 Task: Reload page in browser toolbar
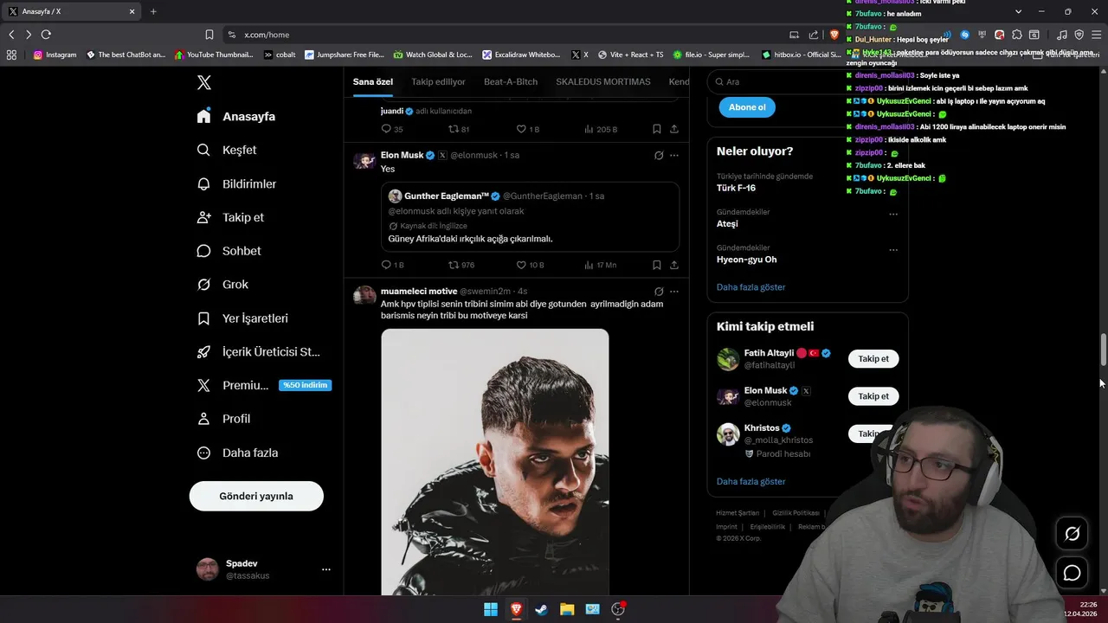46,35
